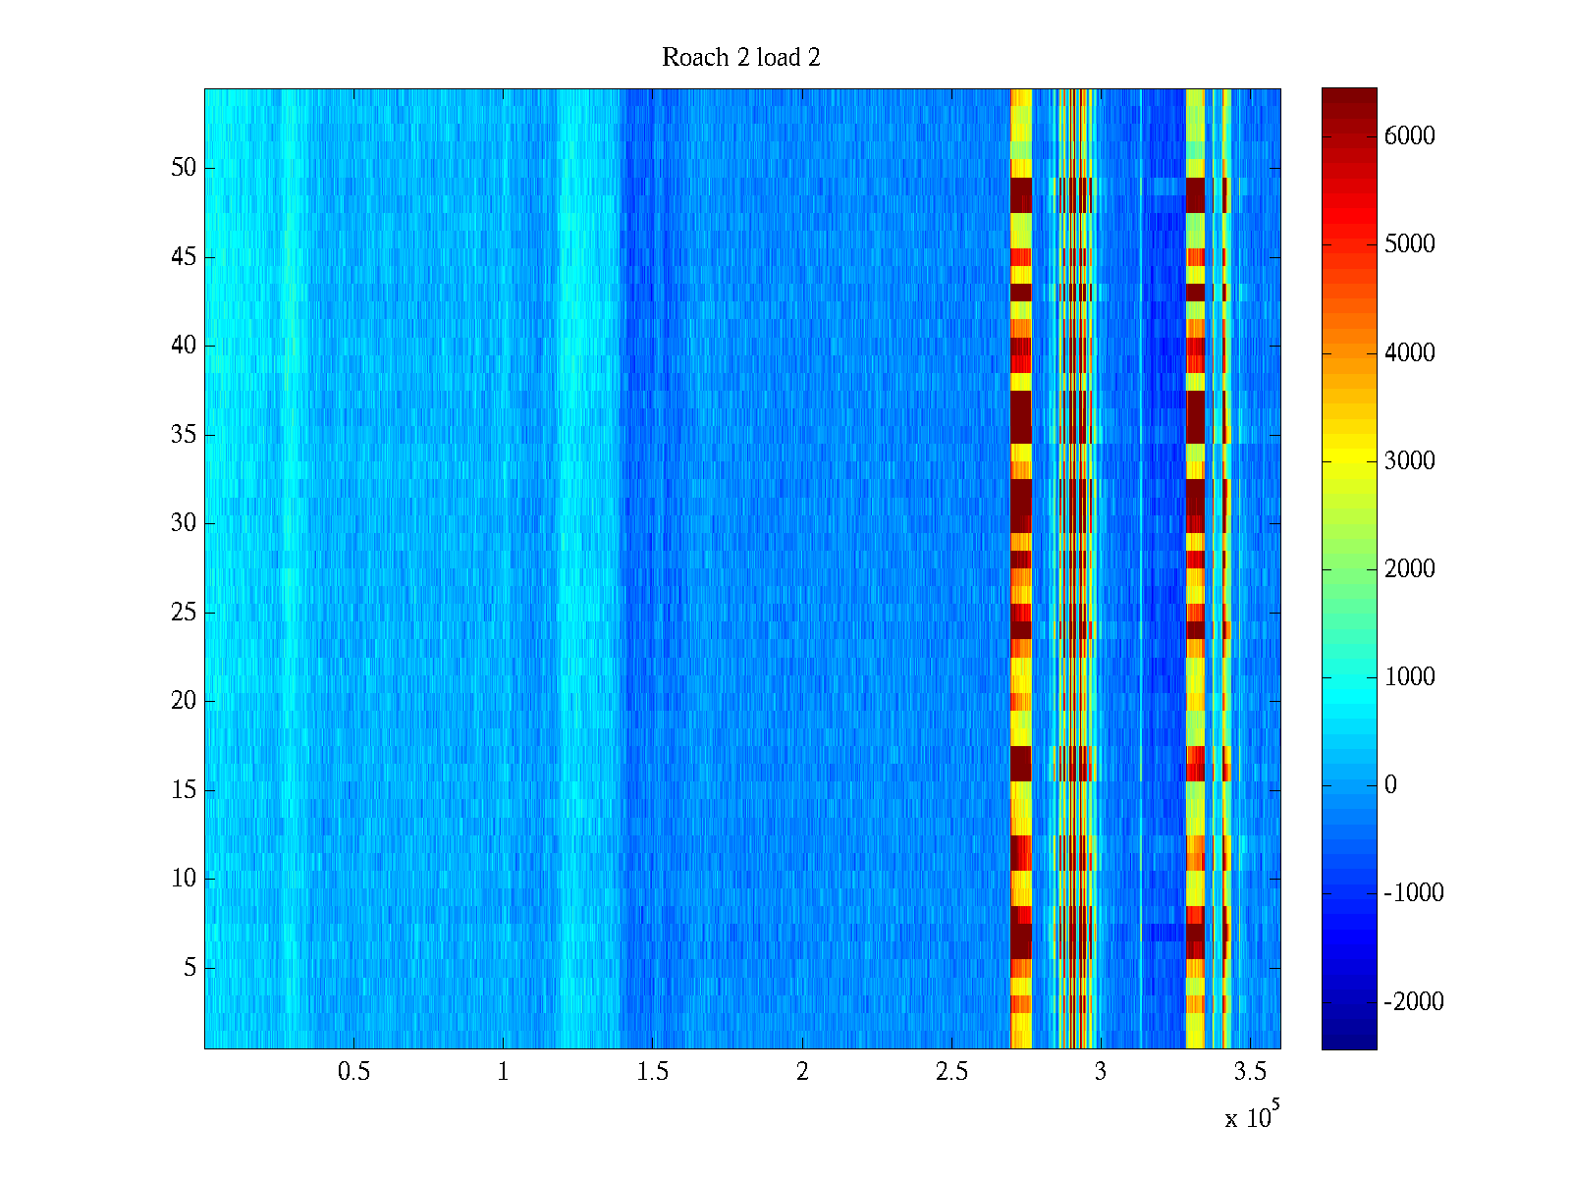Click colorbar tick label 0
Image resolution: width=1571 pixels, height=1178 pixels.
tap(1389, 784)
